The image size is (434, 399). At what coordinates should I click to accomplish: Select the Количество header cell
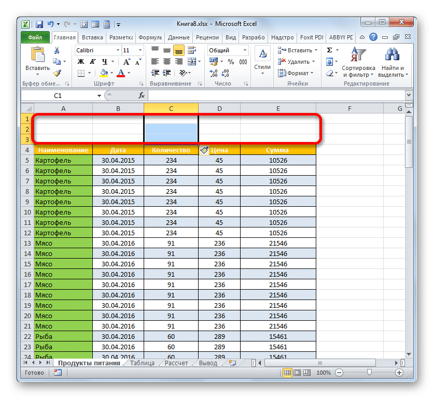click(x=171, y=150)
